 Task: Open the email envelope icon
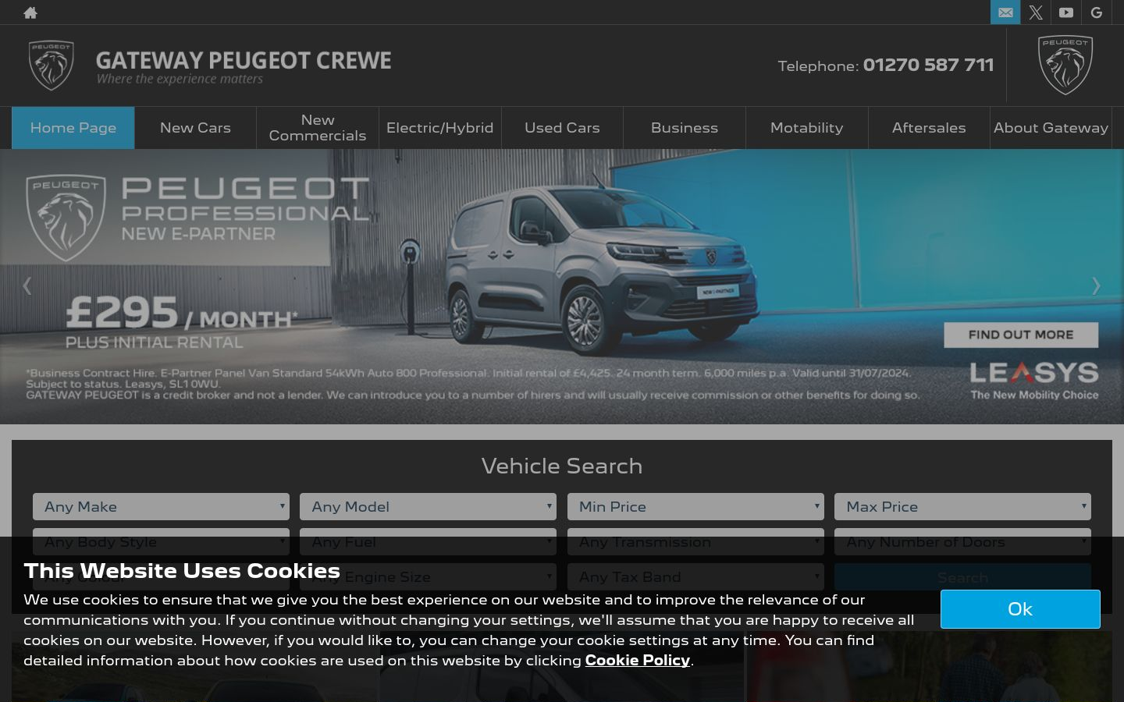(1005, 12)
